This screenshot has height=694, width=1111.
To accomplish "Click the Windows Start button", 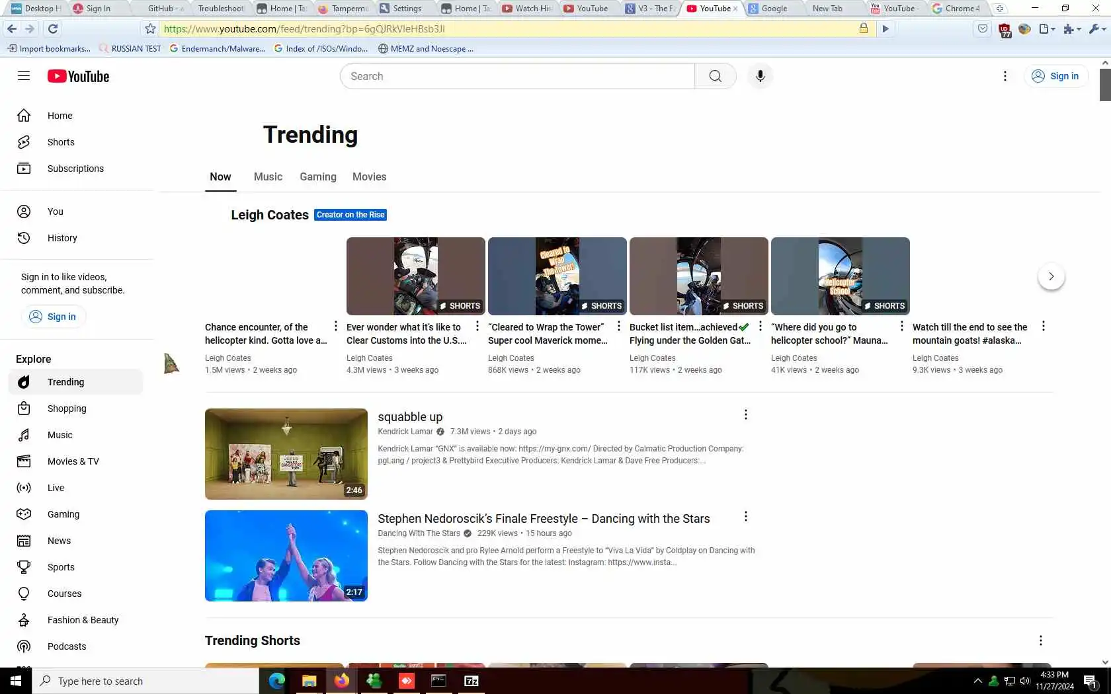I will [x=16, y=681].
